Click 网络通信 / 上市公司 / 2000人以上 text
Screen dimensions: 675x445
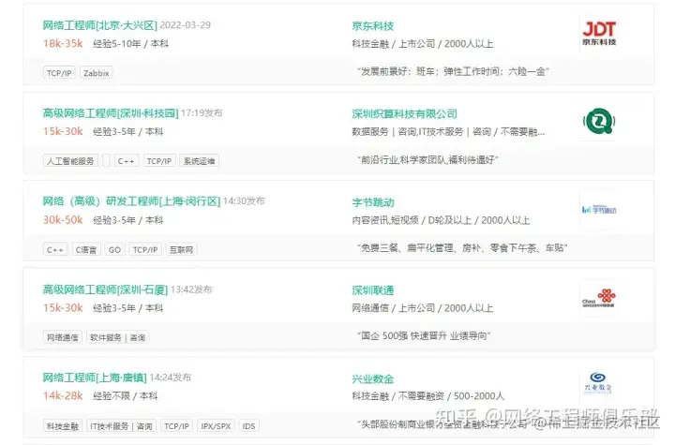[422, 308]
